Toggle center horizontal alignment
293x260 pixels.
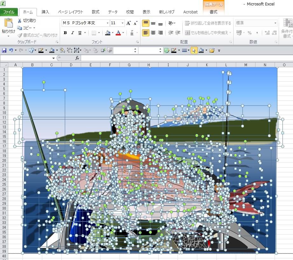(153, 33)
